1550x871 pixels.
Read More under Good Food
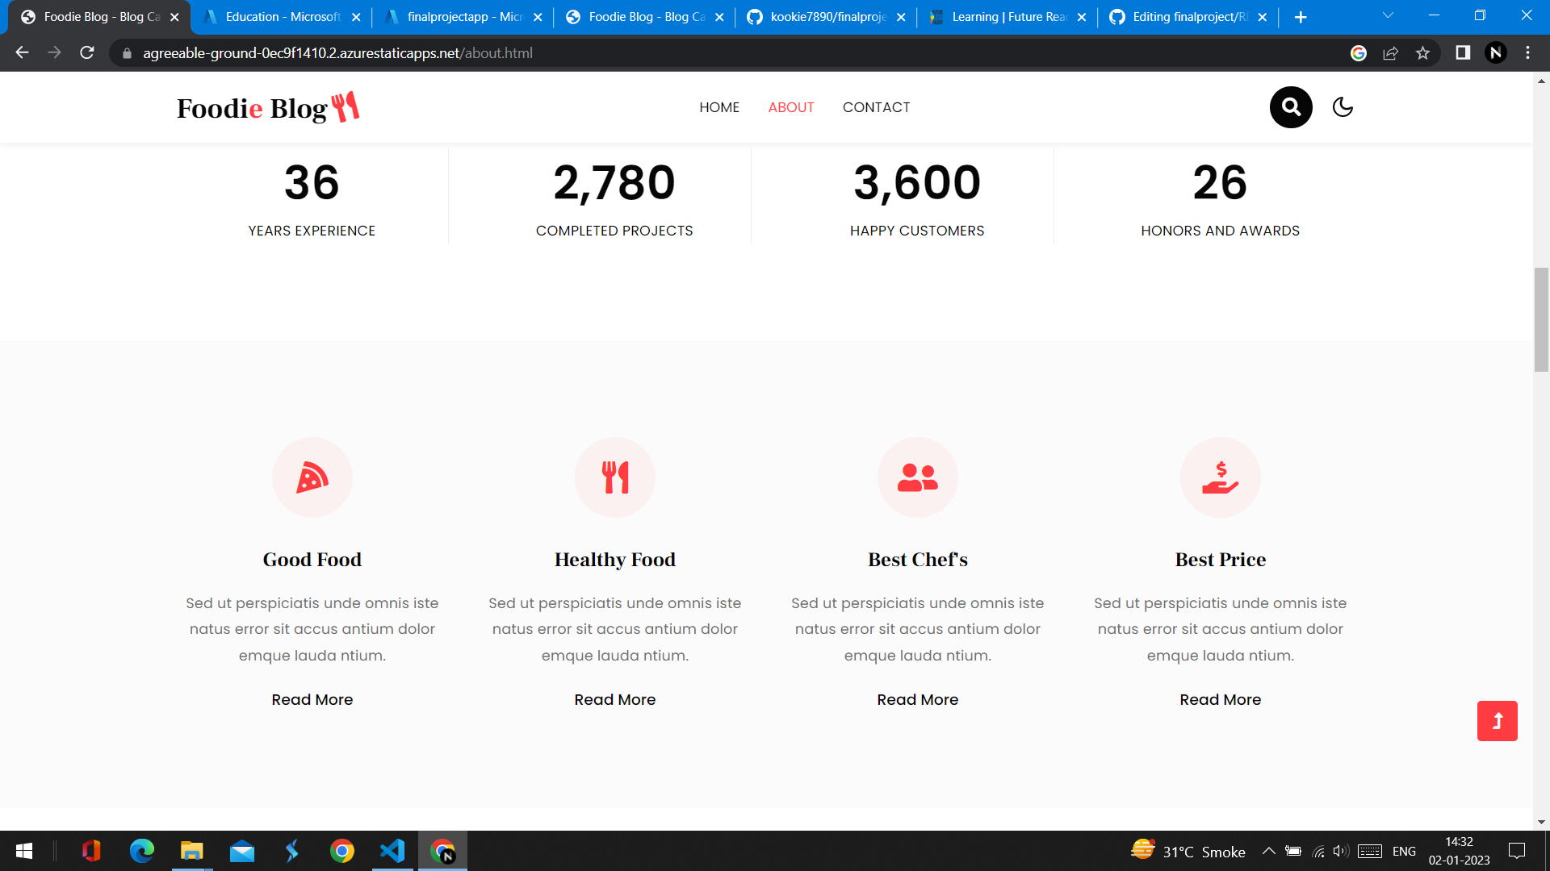(x=312, y=699)
